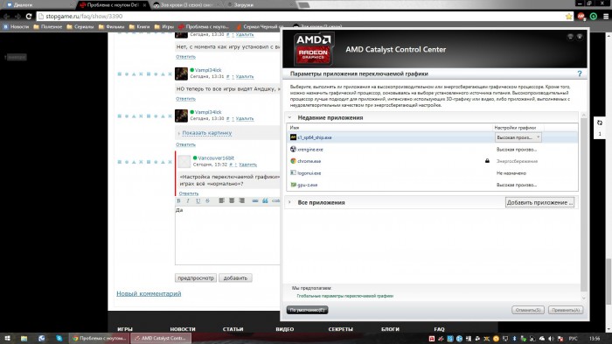Click inside the comment text area
This screenshot has height=344, width=612.
pyautogui.click(x=227, y=235)
